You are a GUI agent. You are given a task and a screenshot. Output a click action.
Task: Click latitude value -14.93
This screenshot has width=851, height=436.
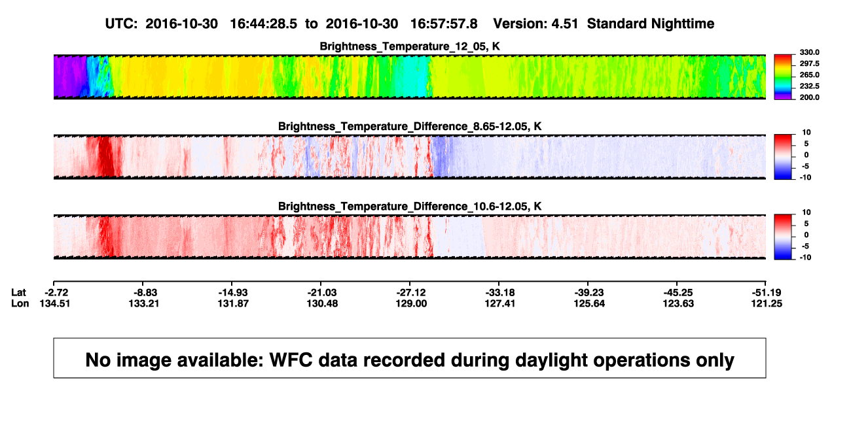[232, 292]
